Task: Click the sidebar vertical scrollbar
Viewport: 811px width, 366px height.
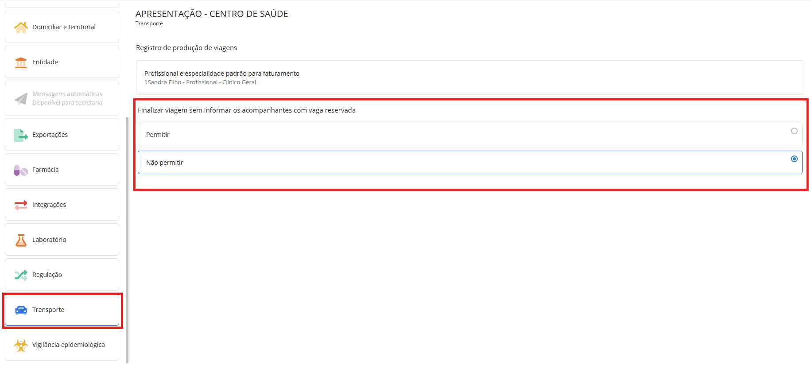Action: pos(127,240)
